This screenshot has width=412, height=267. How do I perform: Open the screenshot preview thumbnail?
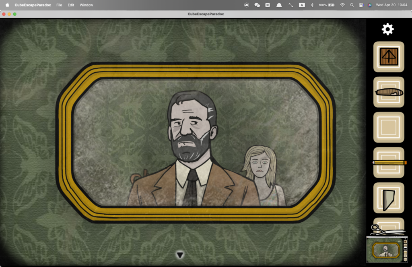coord(387,250)
